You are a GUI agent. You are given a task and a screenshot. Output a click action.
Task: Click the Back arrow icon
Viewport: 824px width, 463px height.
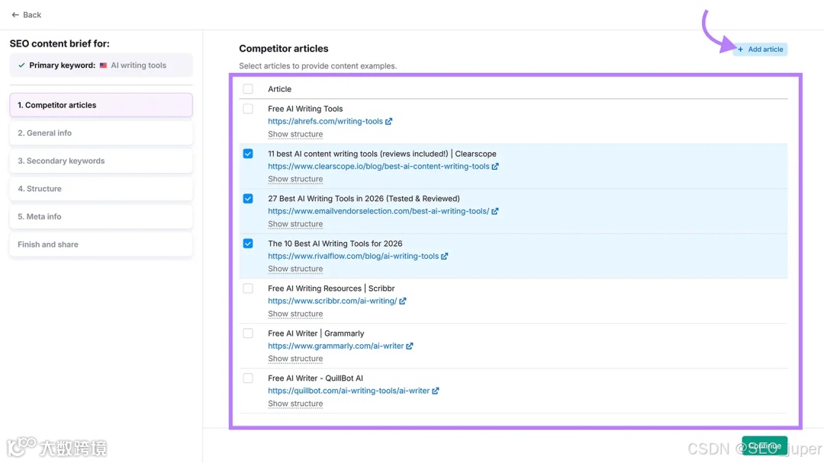[x=14, y=15]
